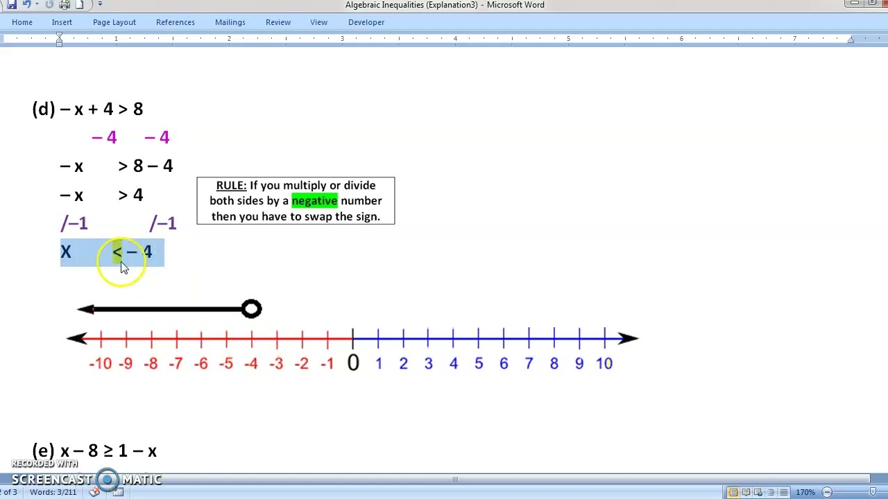Click the zoom slider handle

pyautogui.click(x=873, y=492)
